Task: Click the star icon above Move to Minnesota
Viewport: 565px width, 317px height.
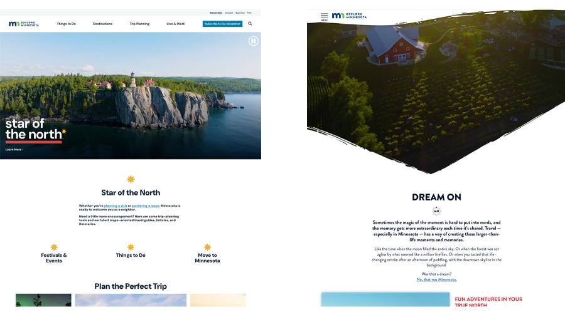Action: (208, 247)
